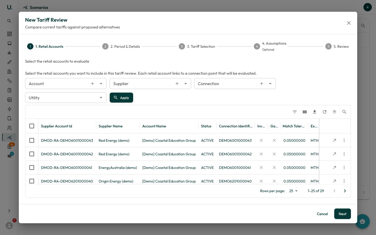Screen dimensions: 376x235
Task: Click the sidebar search icon
Action: [x=9, y=21]
